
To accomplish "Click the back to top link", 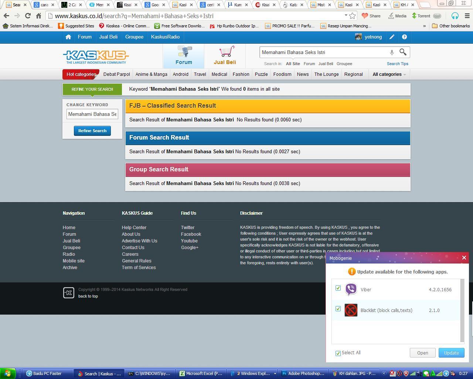I will pyautogui.click(x=88, y=296).
